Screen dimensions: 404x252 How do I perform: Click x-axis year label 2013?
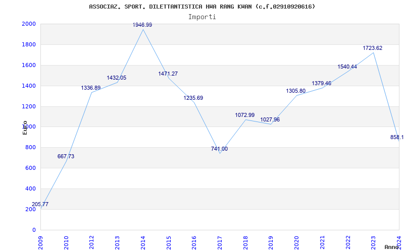(x=117, y=243)
